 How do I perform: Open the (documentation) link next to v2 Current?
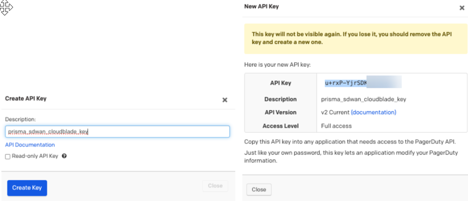tap(373, 112)
